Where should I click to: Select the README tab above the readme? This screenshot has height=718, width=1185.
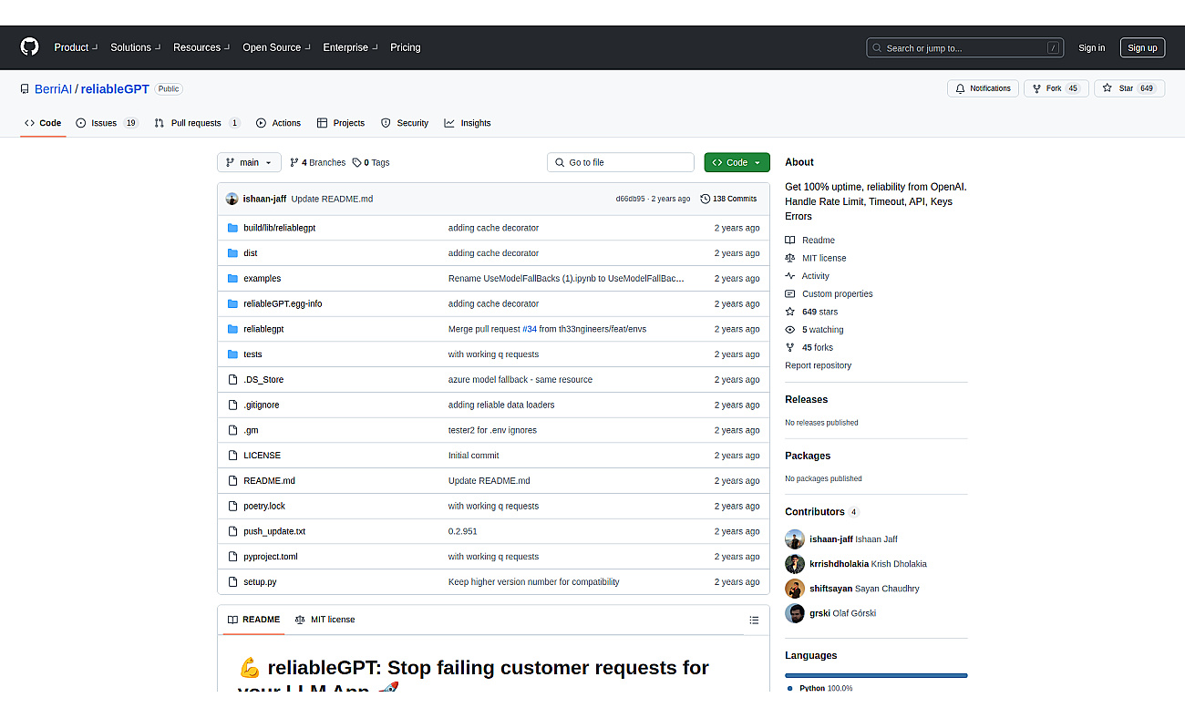pyautogui.click(x=253, y=620)
